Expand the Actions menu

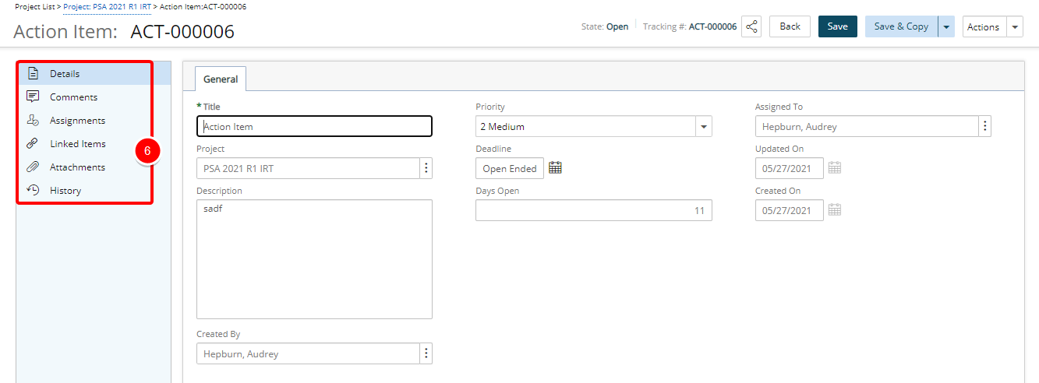point(1015,26)
